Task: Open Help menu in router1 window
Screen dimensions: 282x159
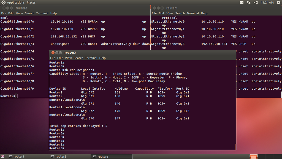Action: pyautogui.click(x=204, y=13)
